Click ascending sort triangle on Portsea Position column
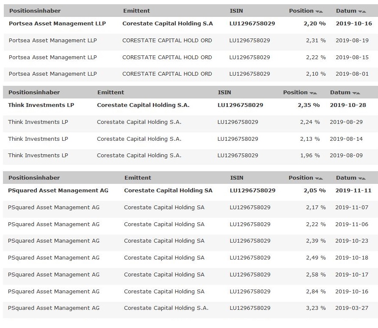378x328 pixels. click(x=321, y=11)
